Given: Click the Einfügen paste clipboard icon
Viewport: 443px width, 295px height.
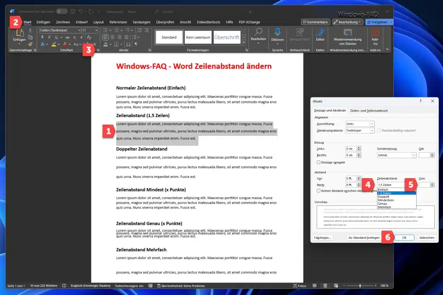Looking at the screenshot, I should tap(19, 33).
